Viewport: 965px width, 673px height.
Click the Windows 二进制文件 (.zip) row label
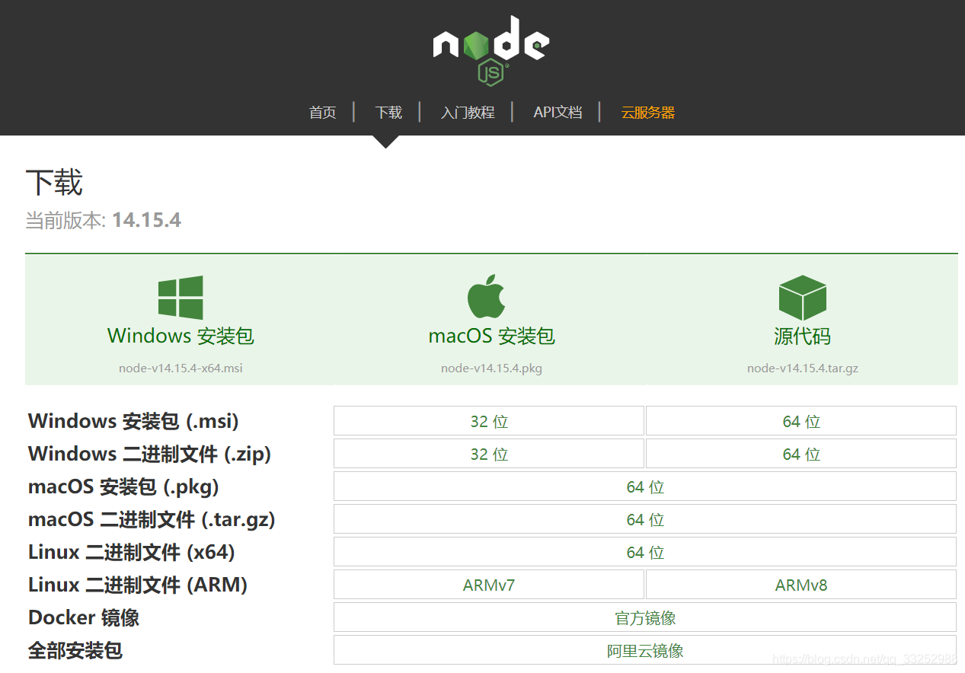click(149, 454)
